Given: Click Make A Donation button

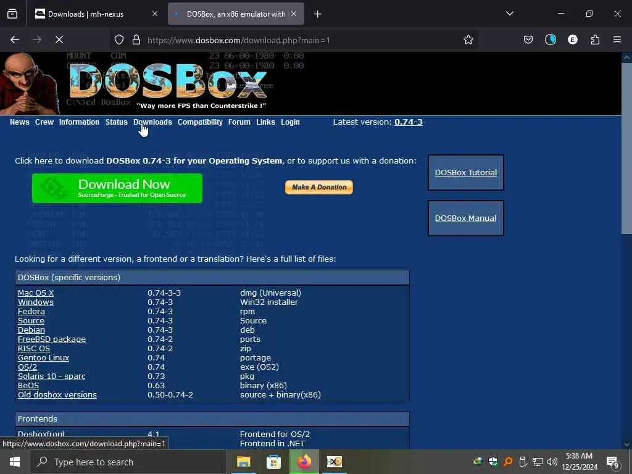Looking at the screenshot, I should coord(319,188).
